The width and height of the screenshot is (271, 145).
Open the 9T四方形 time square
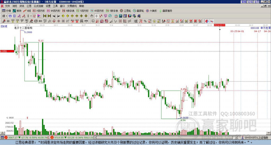[97, 11]
